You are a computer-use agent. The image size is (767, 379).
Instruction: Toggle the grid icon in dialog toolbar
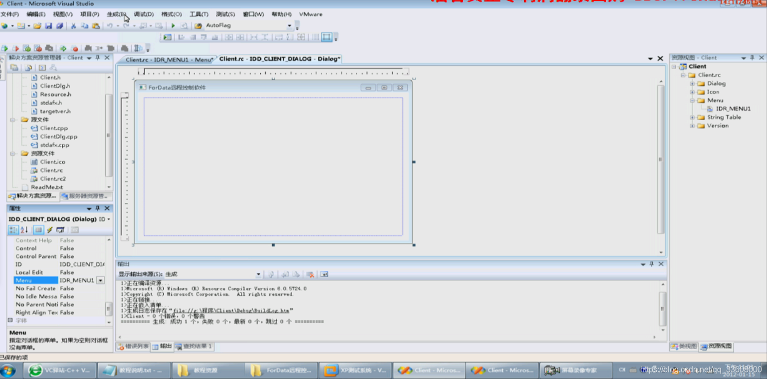(x=315, y=37)
